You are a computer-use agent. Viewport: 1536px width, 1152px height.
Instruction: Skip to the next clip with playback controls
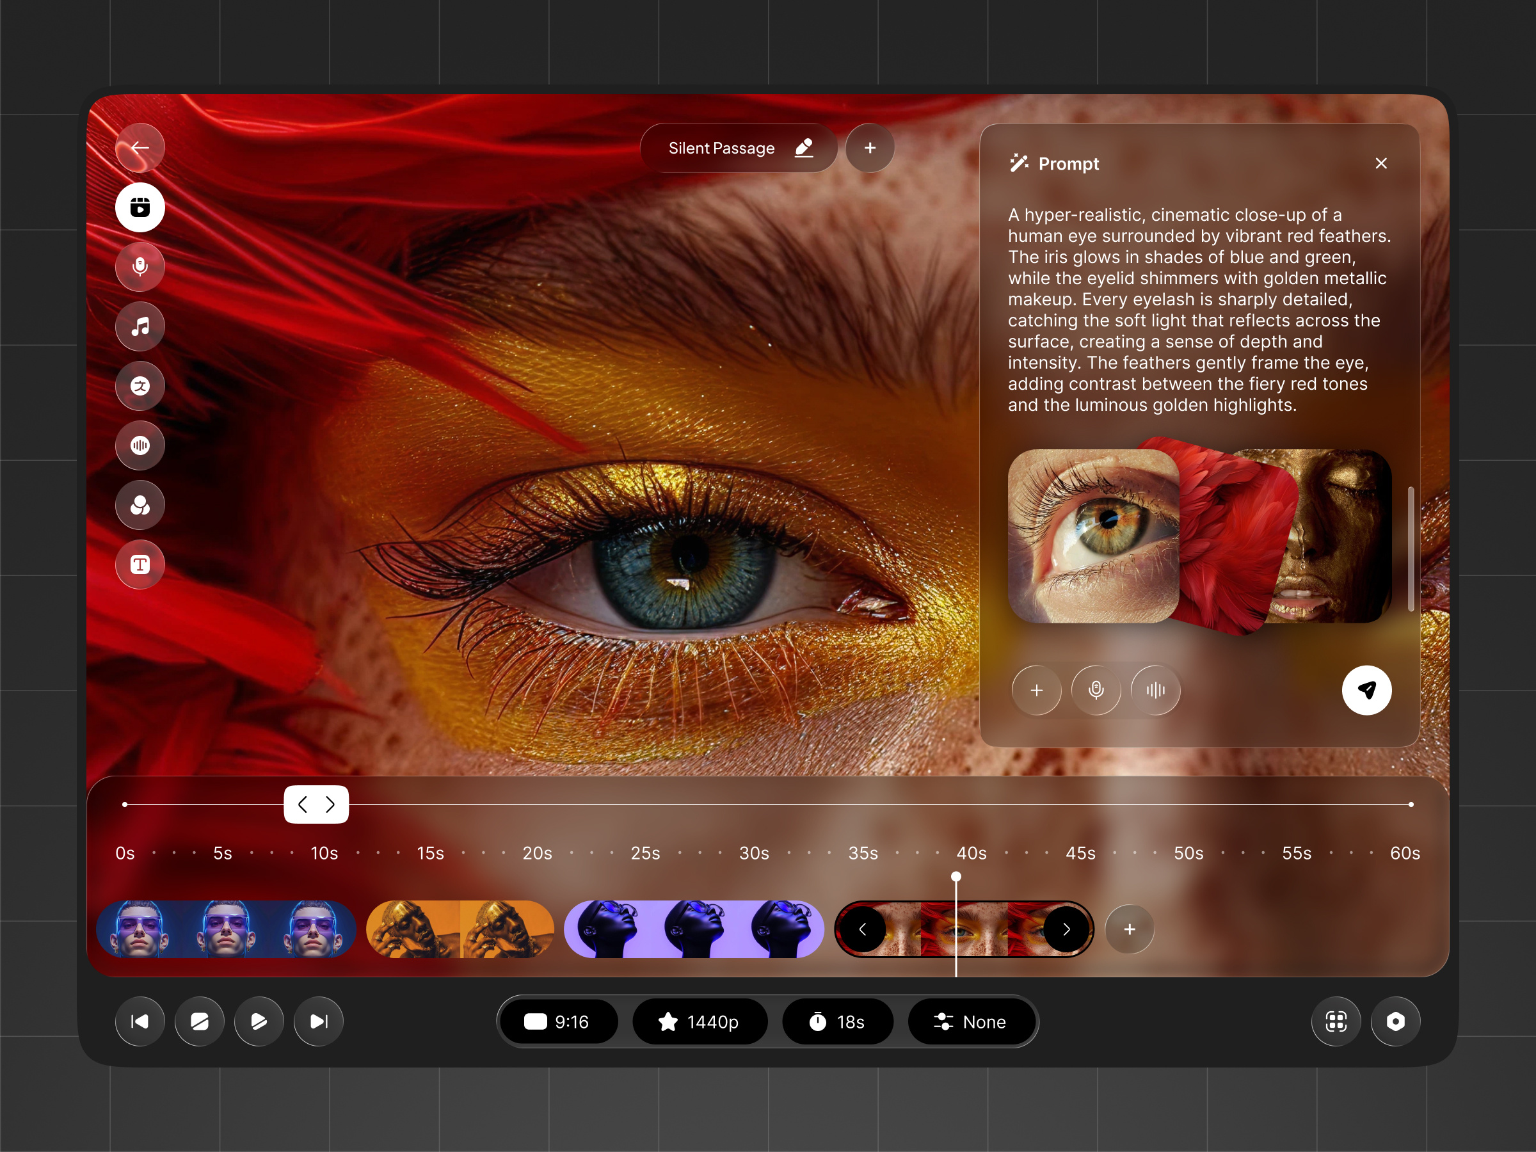pos(317,1021)
